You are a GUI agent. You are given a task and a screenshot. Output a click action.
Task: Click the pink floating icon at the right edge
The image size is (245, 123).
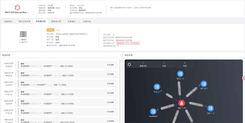244,78
